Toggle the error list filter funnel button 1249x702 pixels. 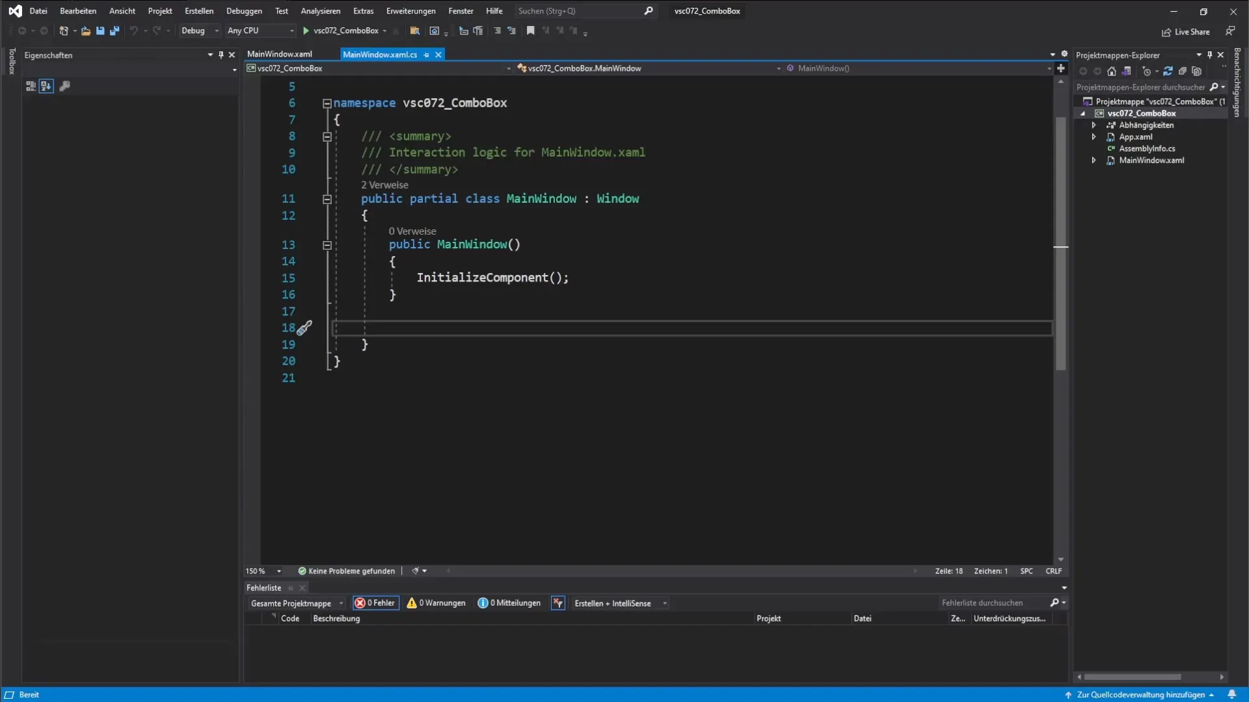pos(558,603)
